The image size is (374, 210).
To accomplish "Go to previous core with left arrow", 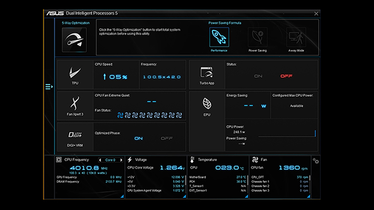I will point(100,160).
